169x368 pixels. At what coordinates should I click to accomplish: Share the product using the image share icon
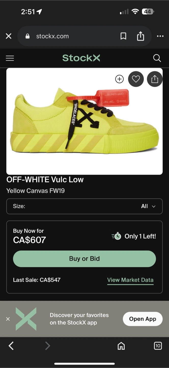coord(155,79)
